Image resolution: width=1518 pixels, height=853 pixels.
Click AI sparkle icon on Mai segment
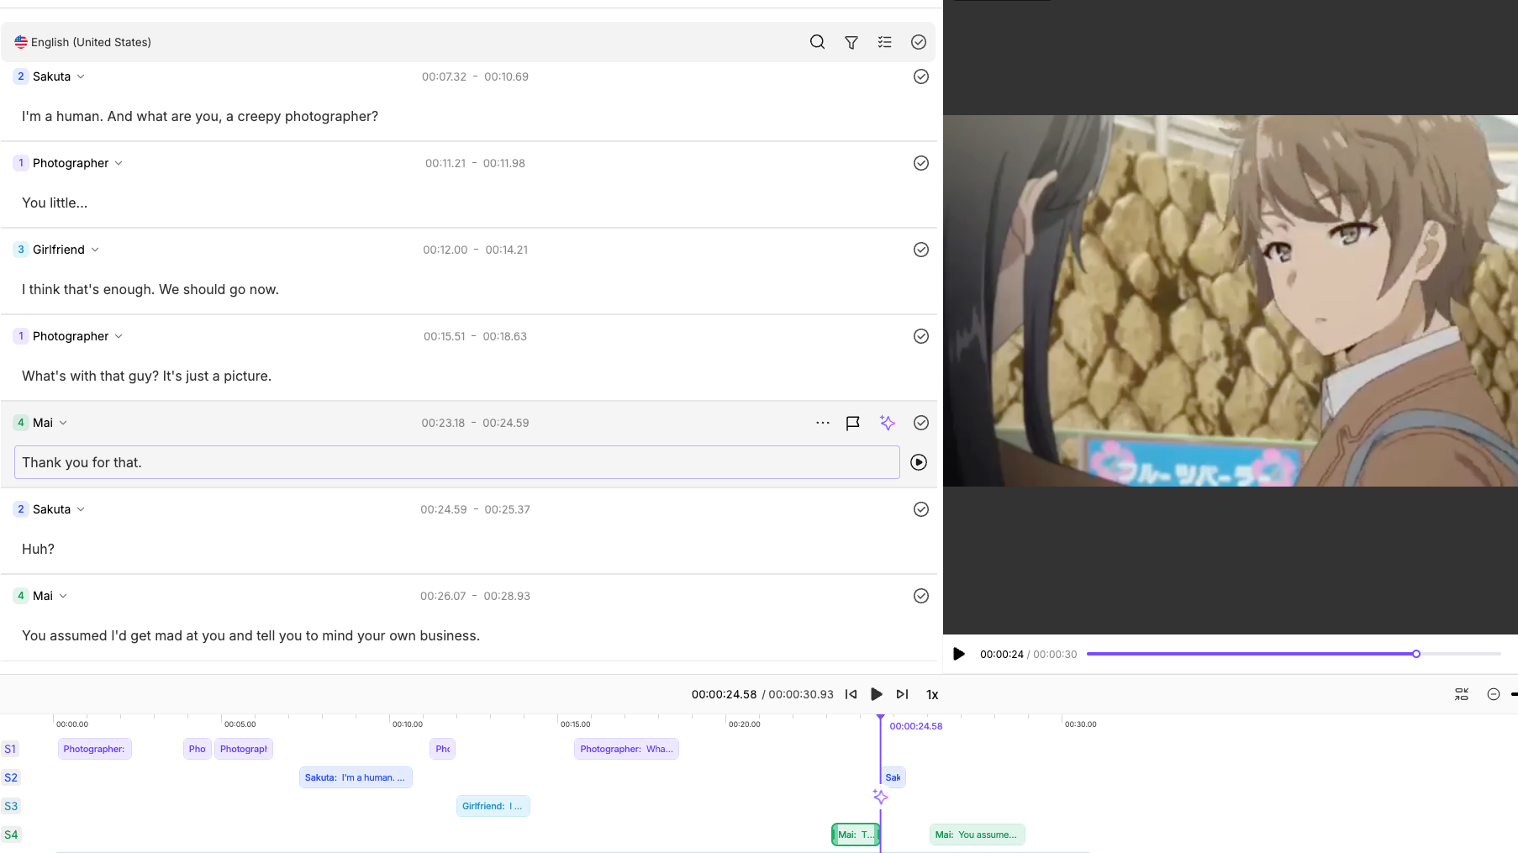point(888,423)
